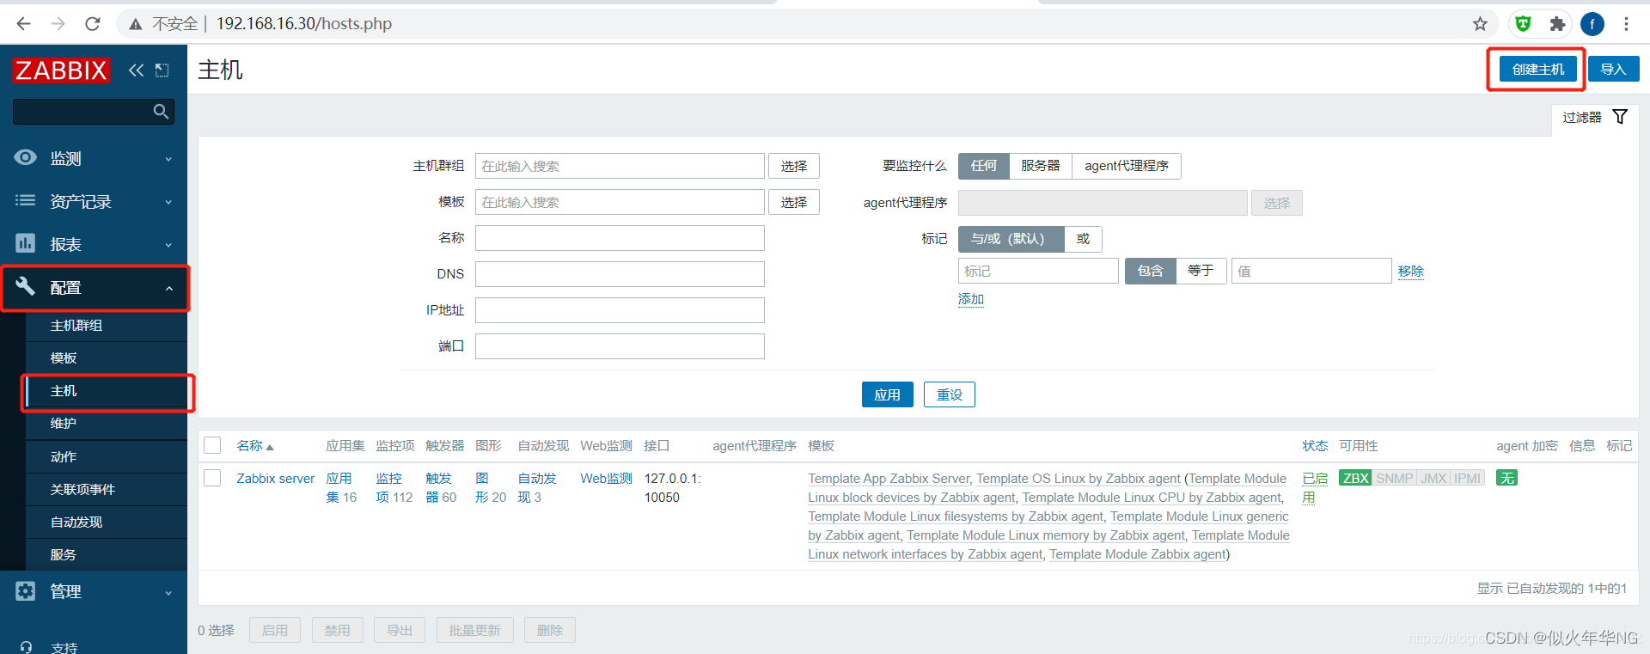Click the browser back arrow
Viewport: 1650px width, 654px height.
click(x=23, y=24)
